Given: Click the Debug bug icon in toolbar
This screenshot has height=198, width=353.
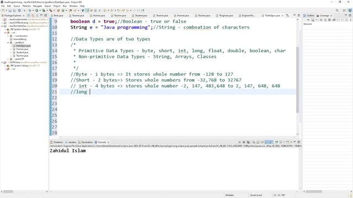Looking at the screenshot, I should click(30, 10).
